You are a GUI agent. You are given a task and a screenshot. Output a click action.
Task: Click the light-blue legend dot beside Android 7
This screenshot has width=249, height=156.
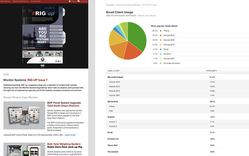160,54
